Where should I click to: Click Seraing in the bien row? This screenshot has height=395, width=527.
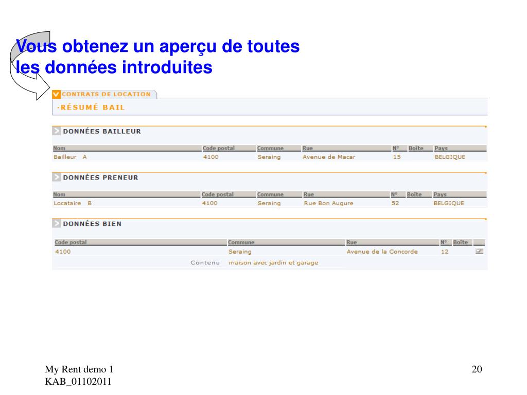click(x=240, y=252)
